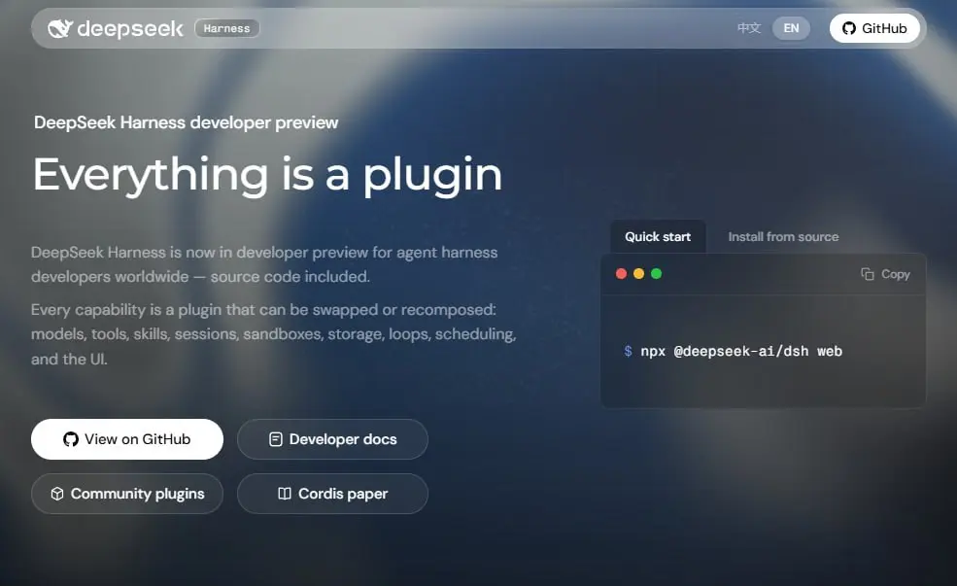
Task: Open the View on GitHub button
Action: [127, 439]
